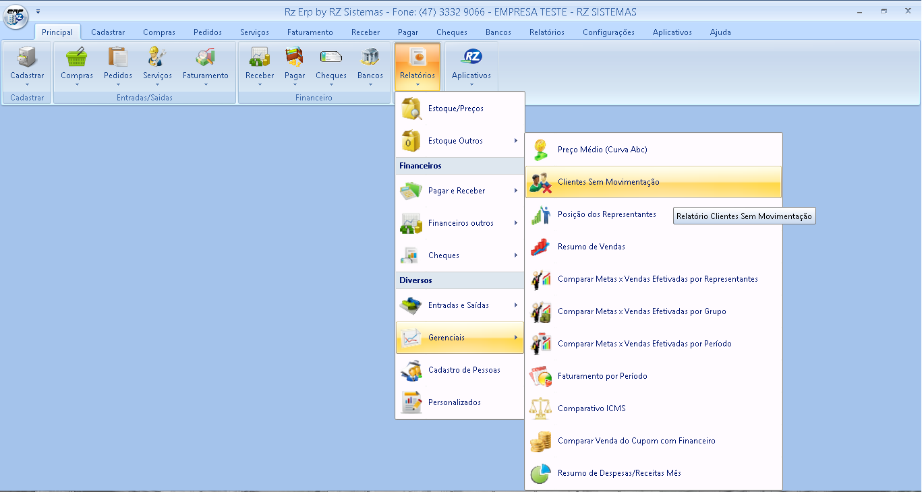The height and width of the screenshot is (492, 922).
Task: Click the Metas x Vendas por Grupo icon
Action: pyautogui.click(x=541, y=311)
